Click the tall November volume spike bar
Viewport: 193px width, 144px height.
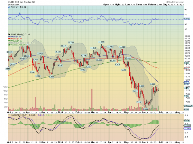pos(36,104)
